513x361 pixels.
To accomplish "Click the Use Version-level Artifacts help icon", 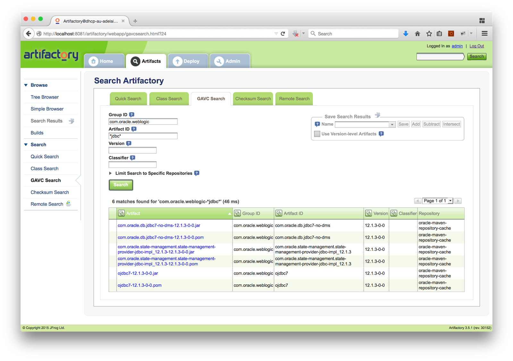I will click(x=381, y=134).
